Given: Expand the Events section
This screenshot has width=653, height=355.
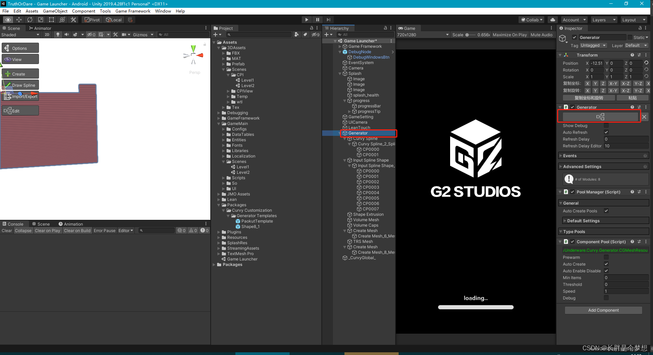Looking at the screenshot, I should pos(603,156).
